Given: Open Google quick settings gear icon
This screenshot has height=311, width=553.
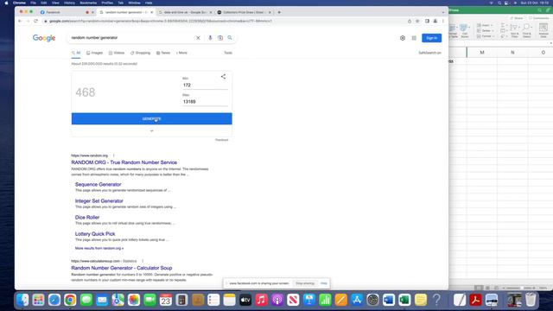Looking at the screenshot, I should coord(403,38).
